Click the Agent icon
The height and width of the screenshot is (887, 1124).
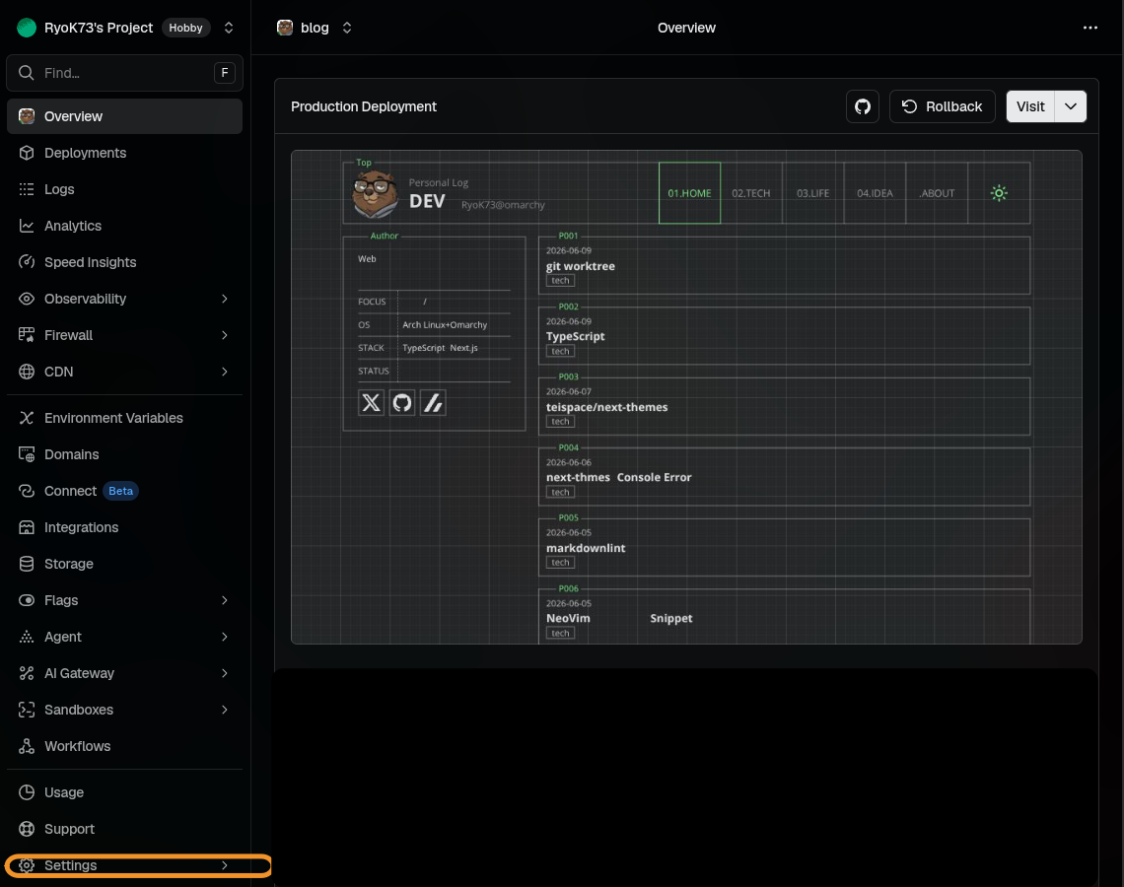(x=27, y=637)
